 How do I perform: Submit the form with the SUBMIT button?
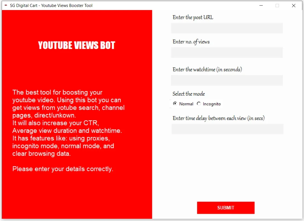point(226,208)
